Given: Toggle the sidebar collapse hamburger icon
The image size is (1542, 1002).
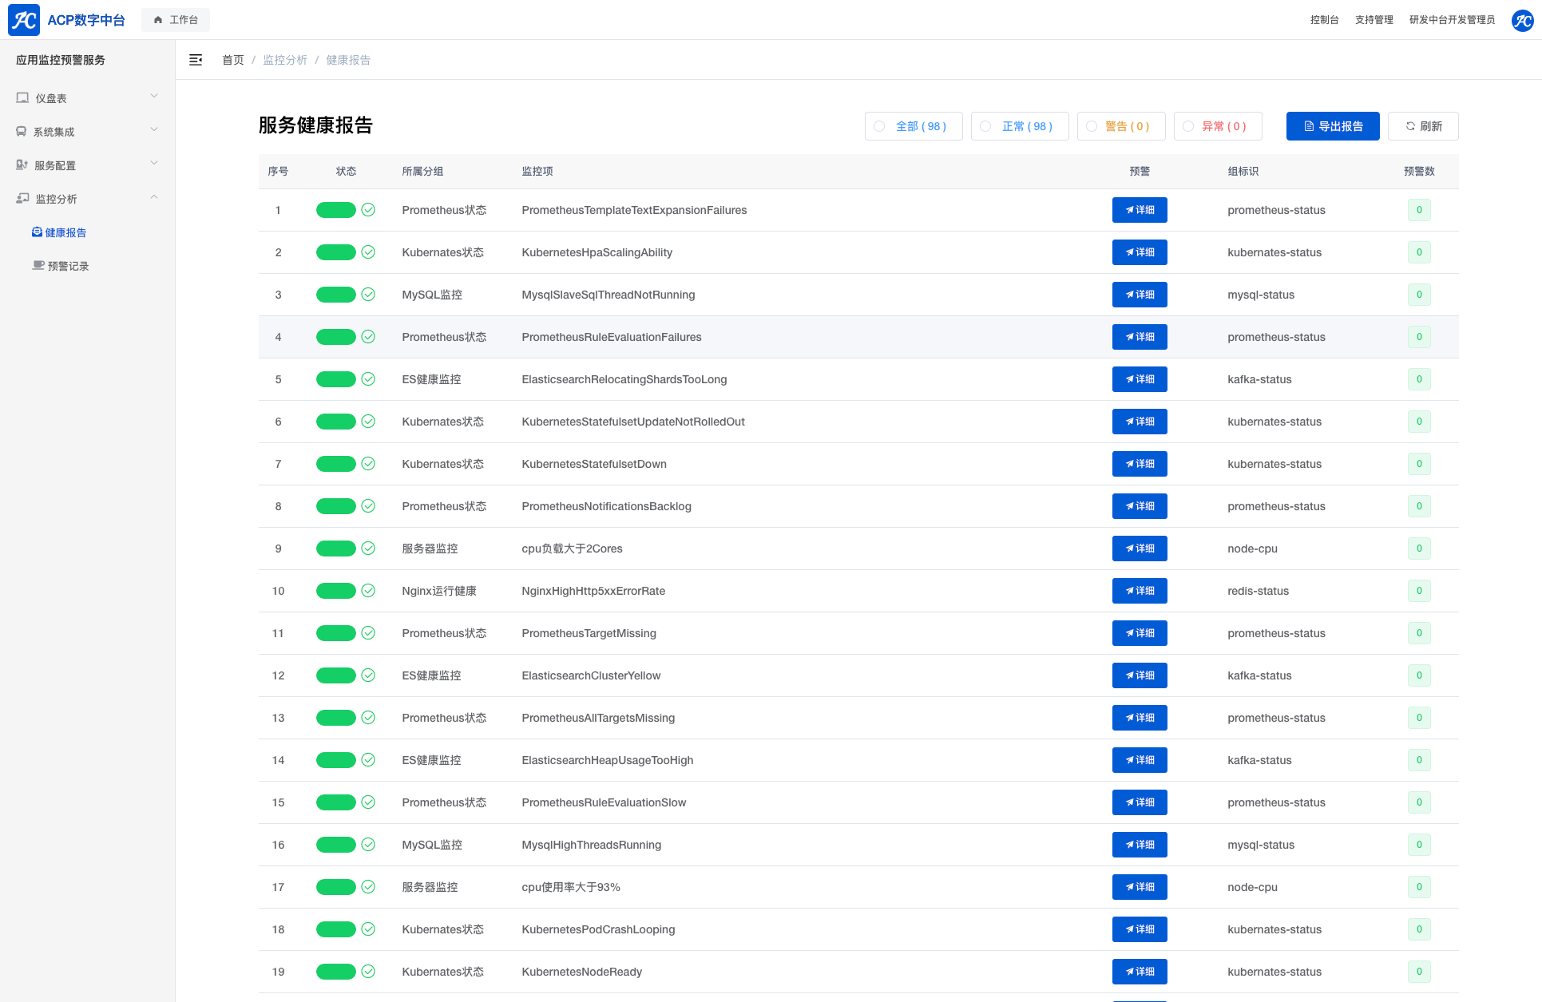Looking at the screenshot, I should [196, 60].
